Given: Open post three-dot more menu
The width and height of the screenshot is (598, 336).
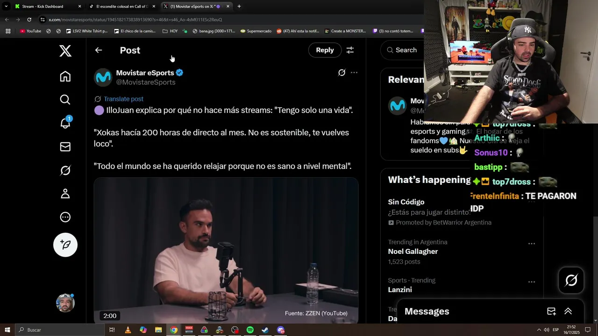Looking at the screenshot, I should [354, 72].
